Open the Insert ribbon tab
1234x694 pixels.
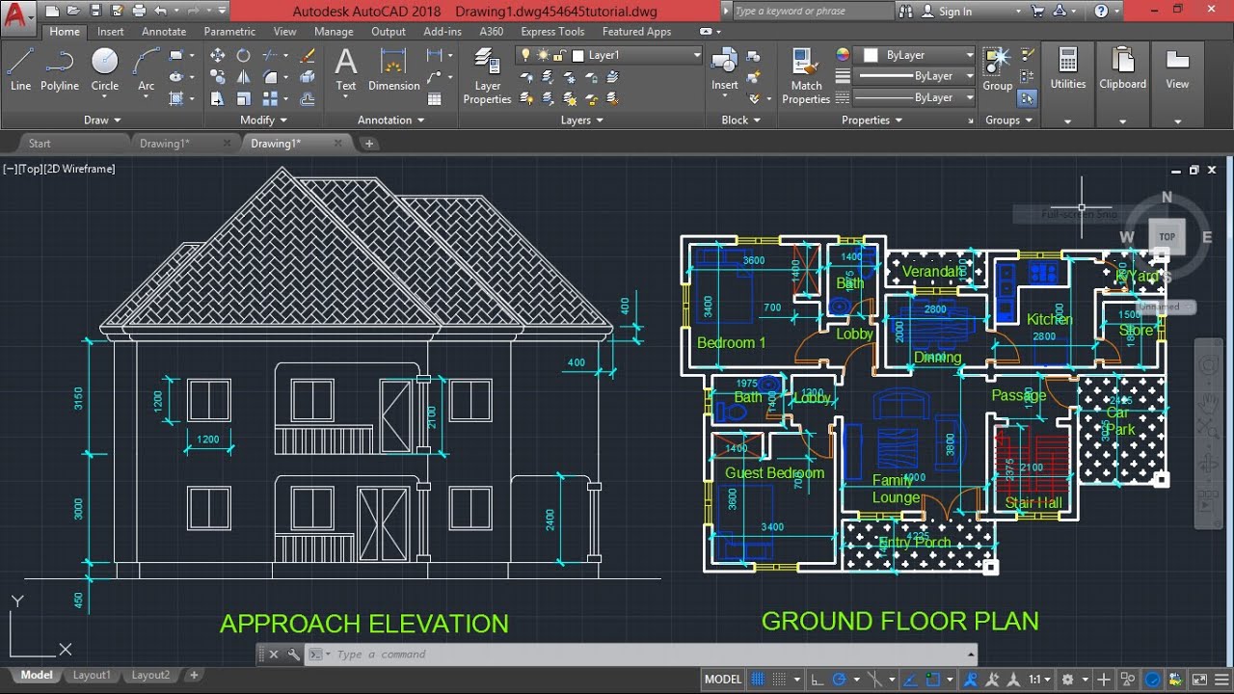(110, 32)
